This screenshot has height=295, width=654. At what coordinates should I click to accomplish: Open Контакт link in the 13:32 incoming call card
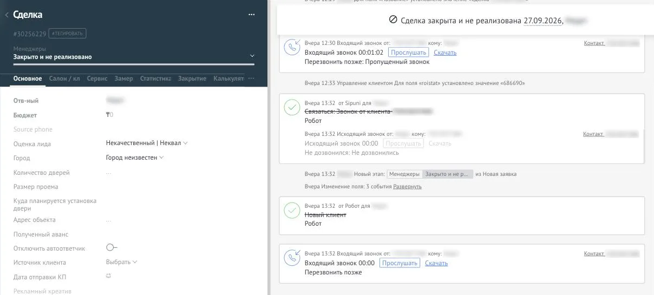point(594,253)
